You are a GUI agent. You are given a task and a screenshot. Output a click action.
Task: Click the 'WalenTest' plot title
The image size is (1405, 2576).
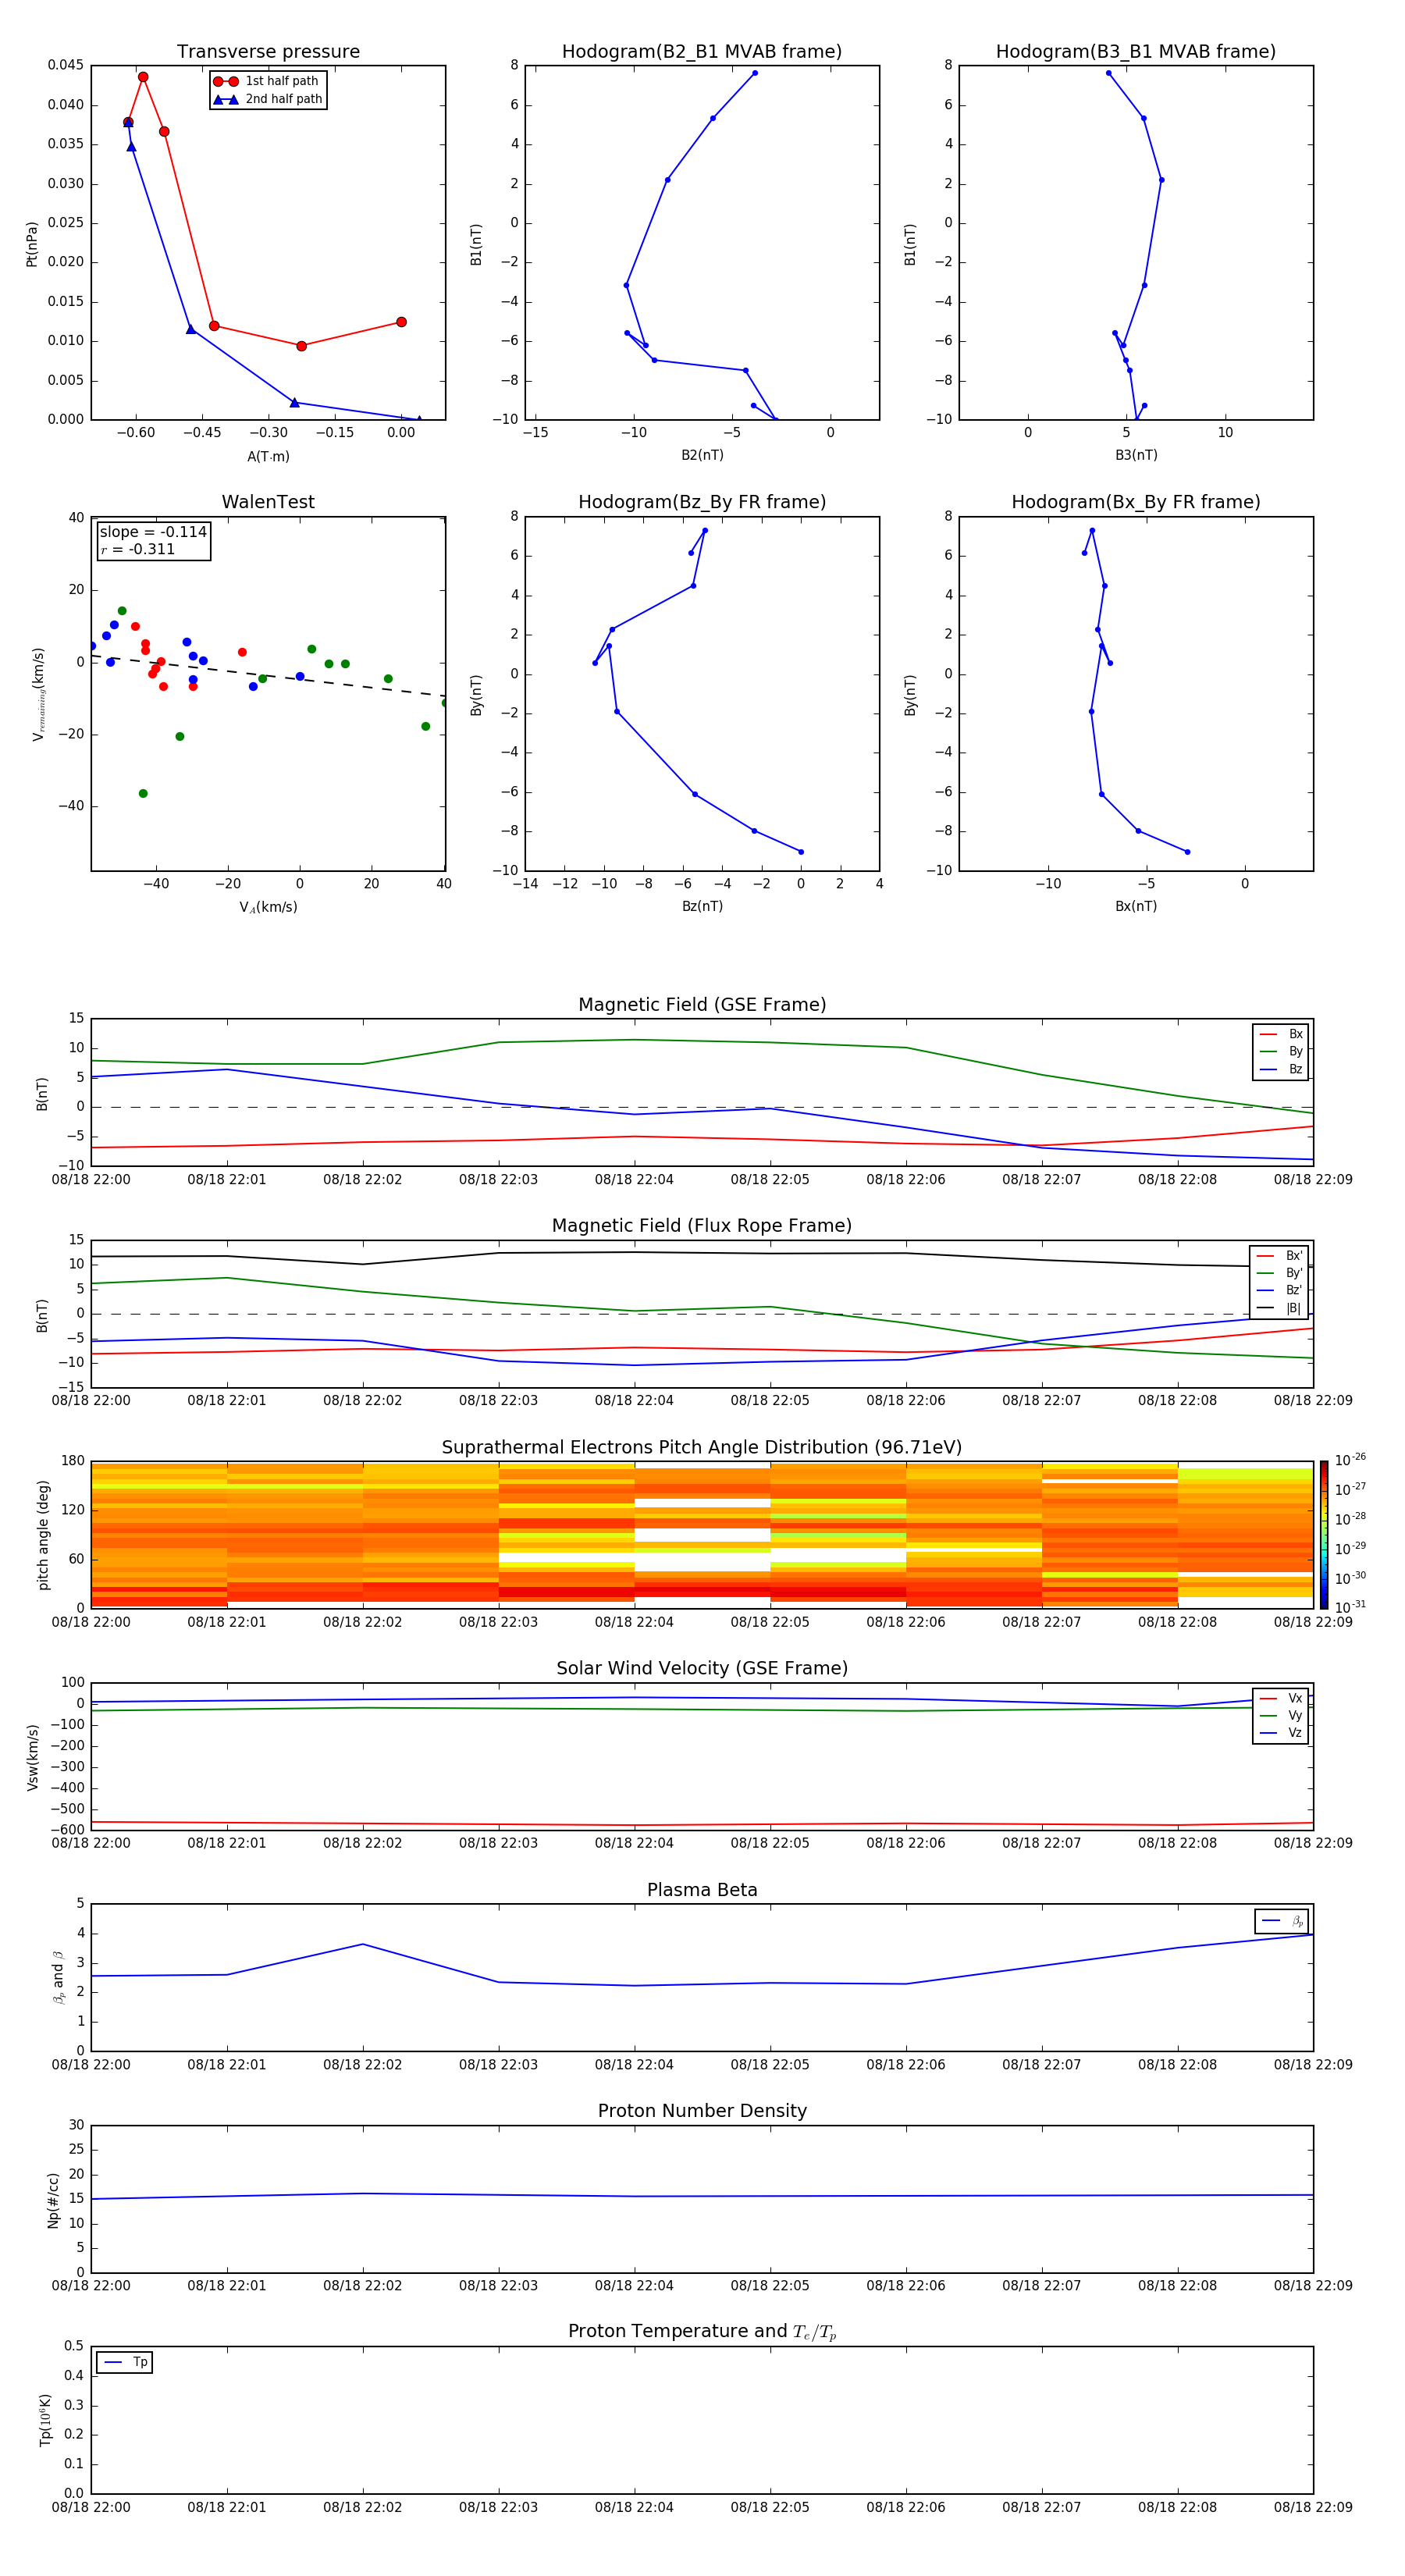tap(268, 502)
